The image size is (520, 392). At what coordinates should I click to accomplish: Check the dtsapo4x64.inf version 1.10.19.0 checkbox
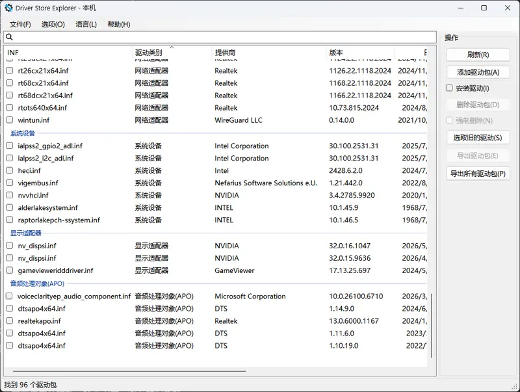click(10, 346)
